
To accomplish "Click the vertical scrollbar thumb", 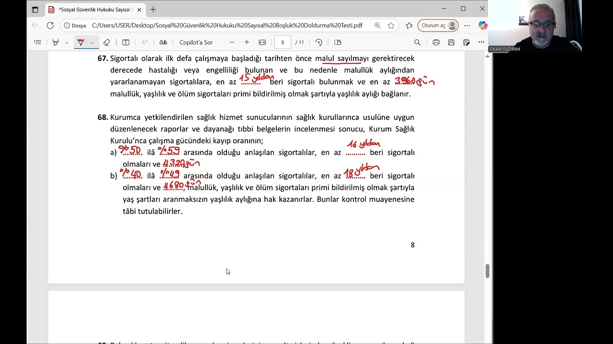I will click(488, 271).
